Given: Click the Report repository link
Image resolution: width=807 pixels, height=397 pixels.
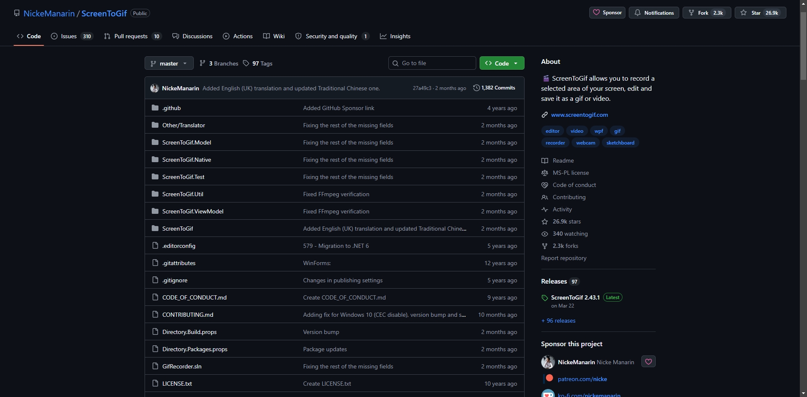Looking at the screenshot, I should [564, 258].
